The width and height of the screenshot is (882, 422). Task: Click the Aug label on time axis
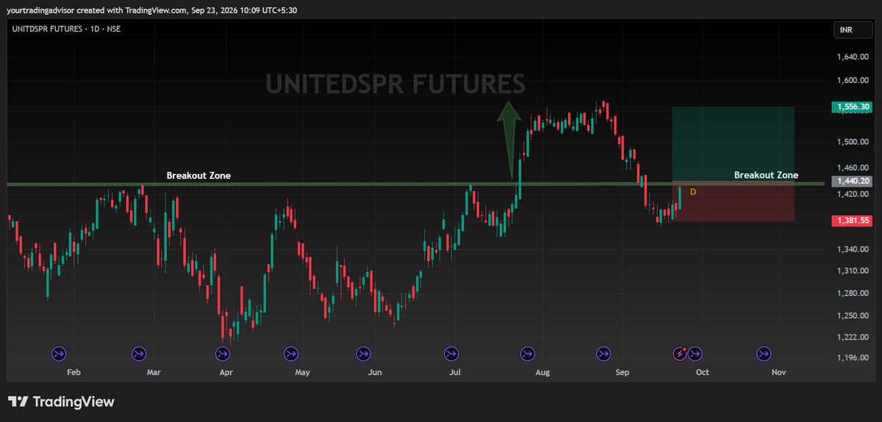pyautogui.click(x=542, y=373)
